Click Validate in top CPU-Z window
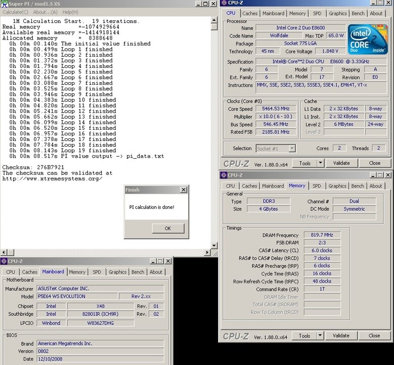The image size is (394, 365). tap(341, 163)
